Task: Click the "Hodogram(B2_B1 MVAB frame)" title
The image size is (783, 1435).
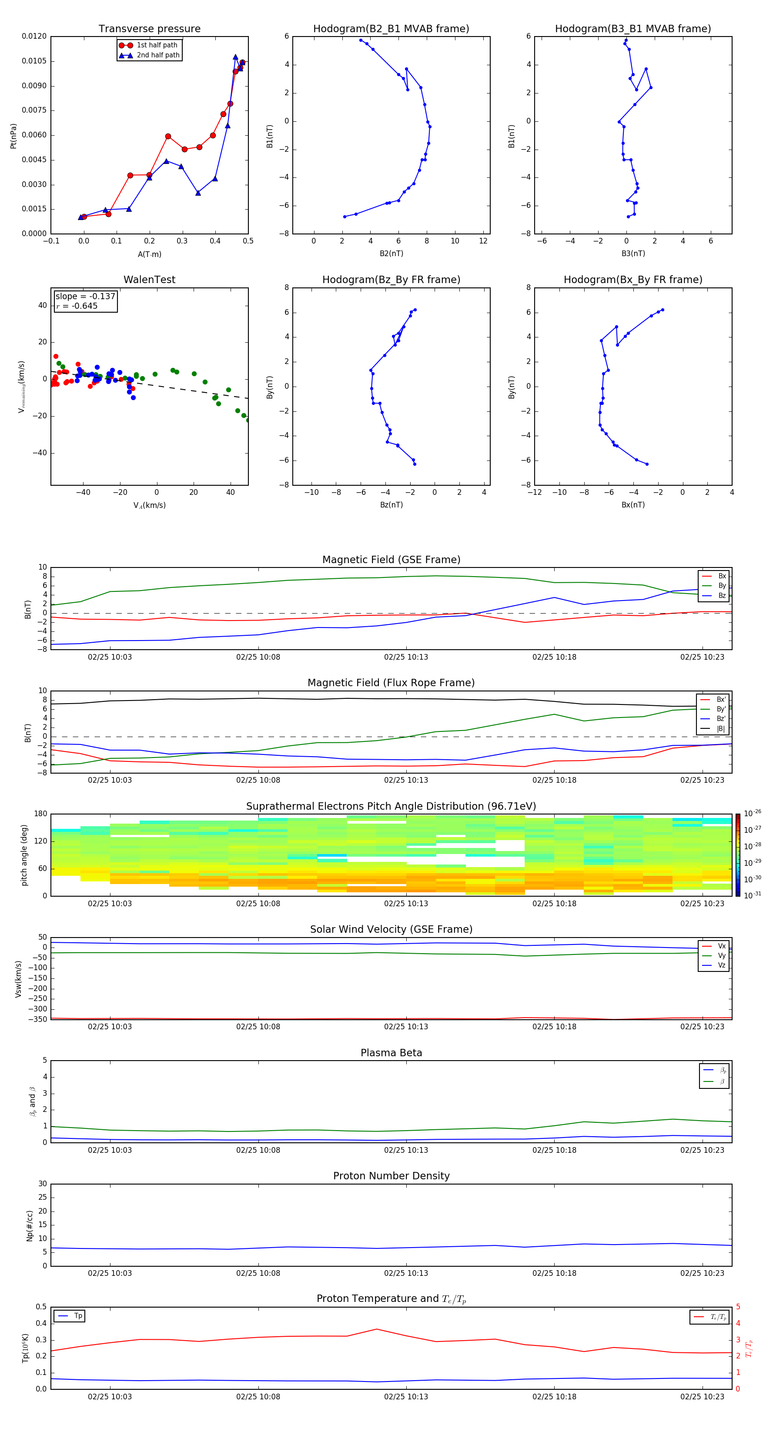Action: tap(391, 29)
